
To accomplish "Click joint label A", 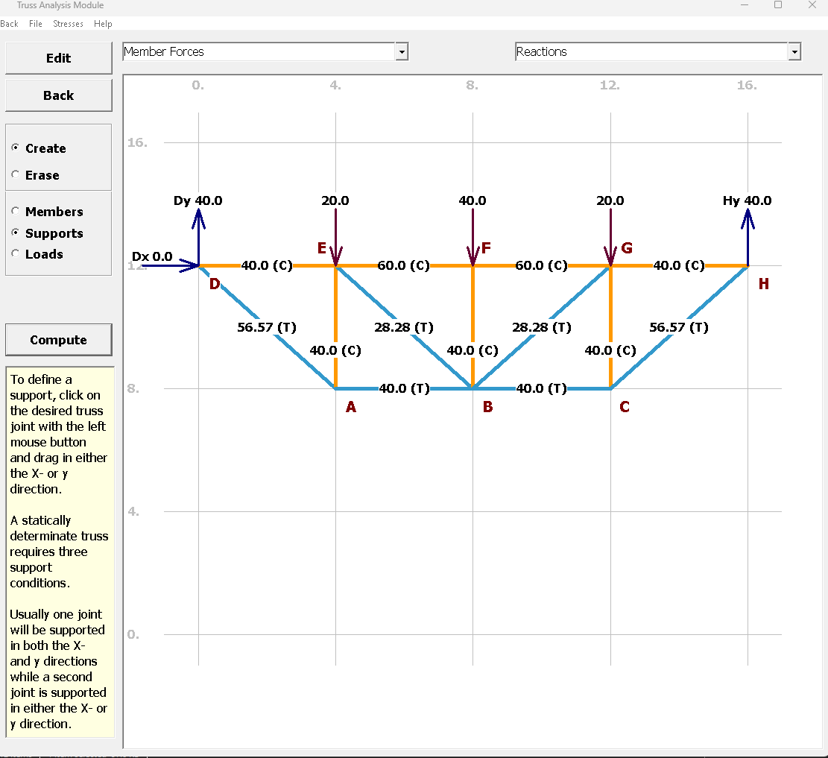I will (350, 407).
